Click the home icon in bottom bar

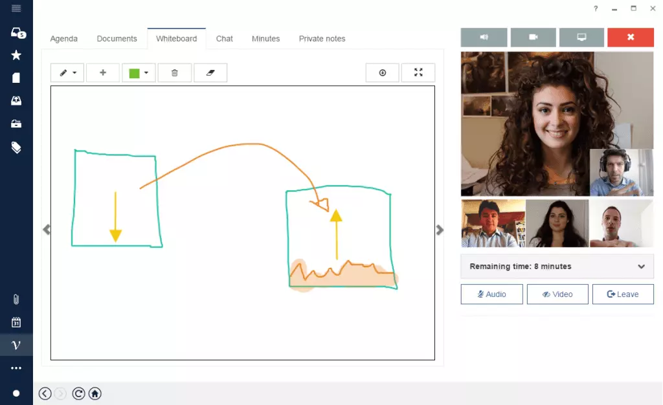click(95, 393)
